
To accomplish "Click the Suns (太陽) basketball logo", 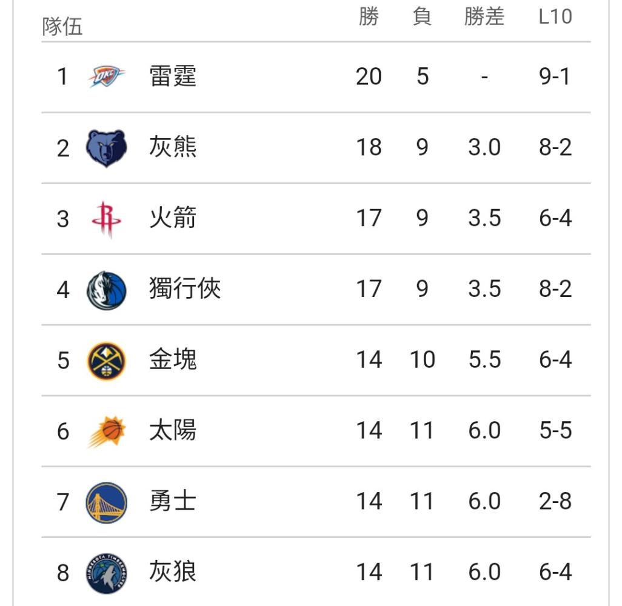I will [106, 431].
